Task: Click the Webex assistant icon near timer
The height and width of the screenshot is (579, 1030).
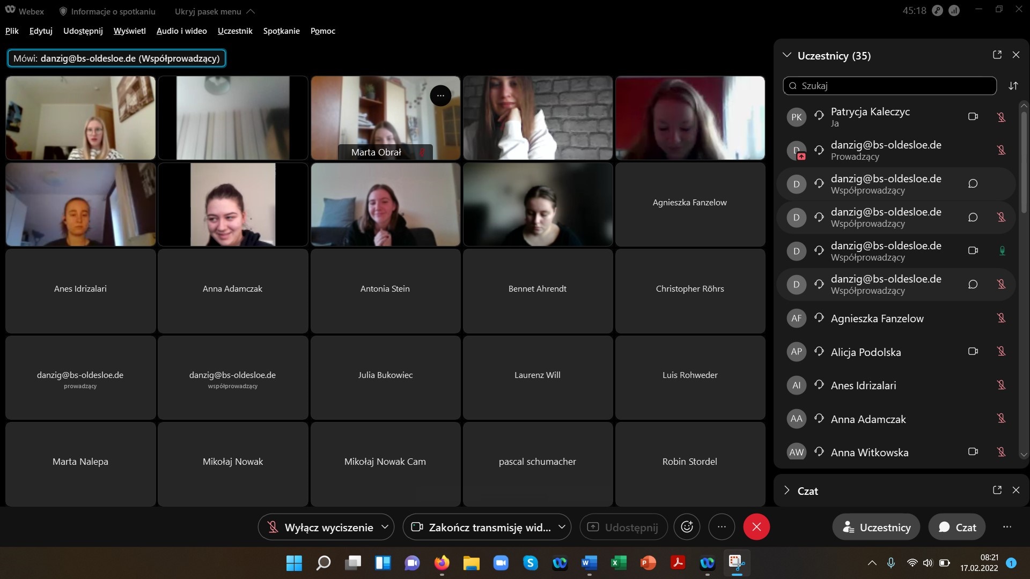Action: (x=937, y=11)
